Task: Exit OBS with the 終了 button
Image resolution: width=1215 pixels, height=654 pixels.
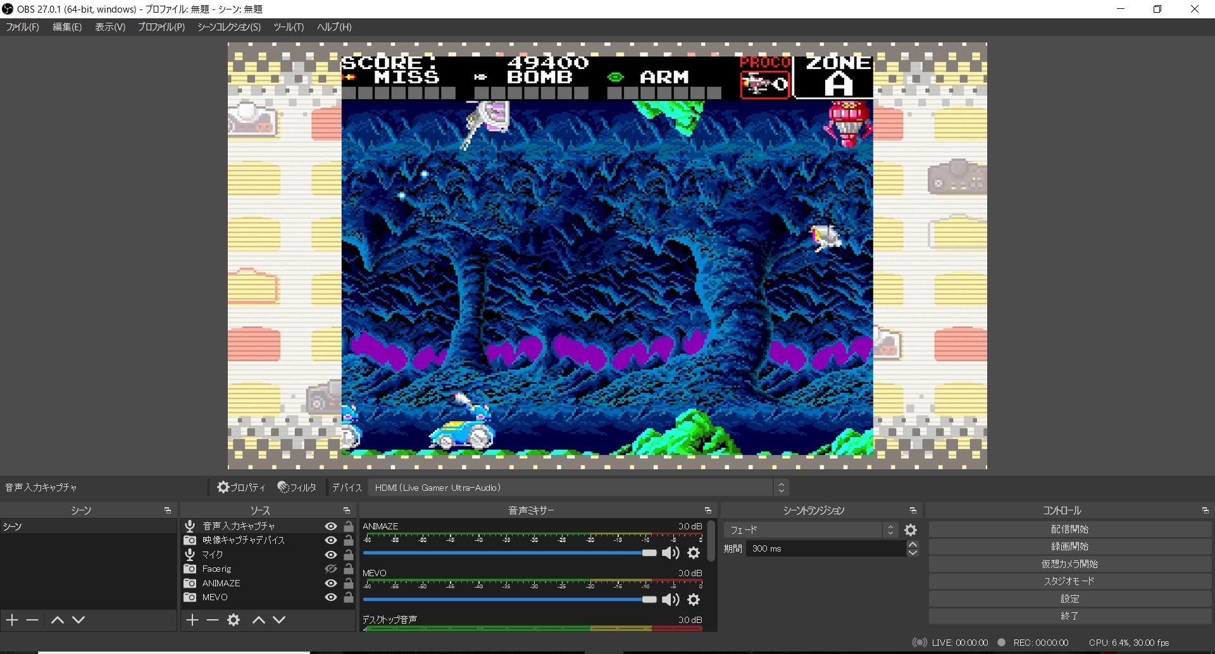Action: (x=1069, y=616)
